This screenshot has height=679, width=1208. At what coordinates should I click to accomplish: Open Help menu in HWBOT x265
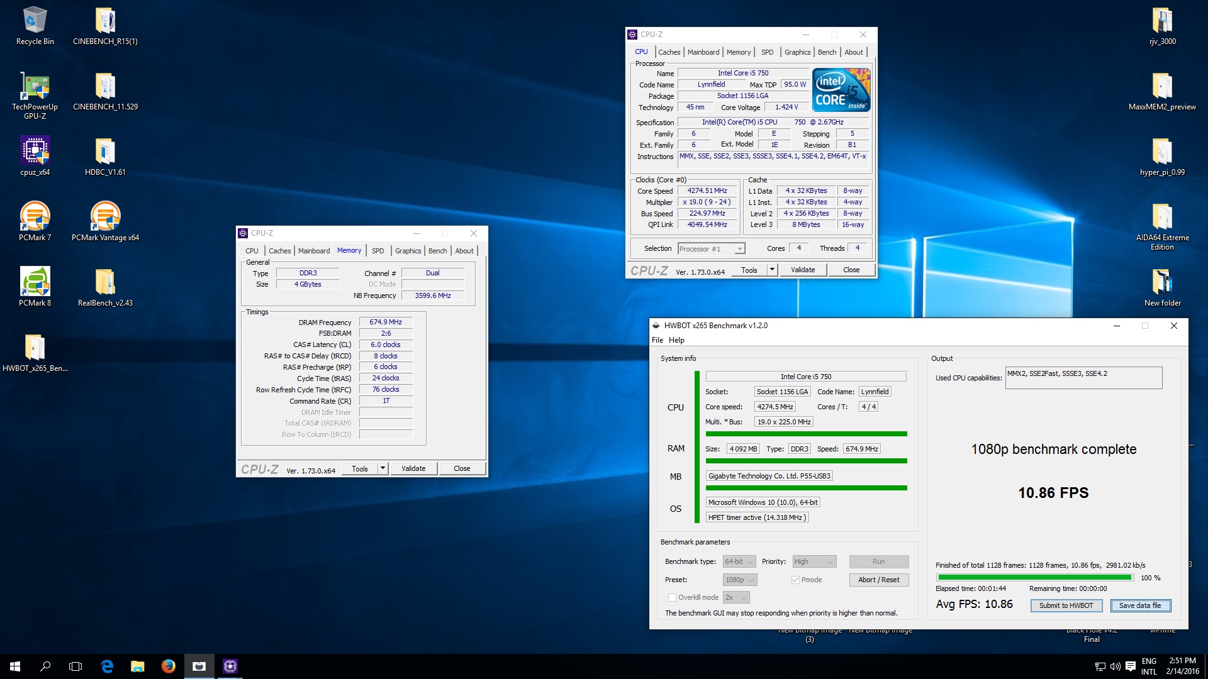coord(676,340)
